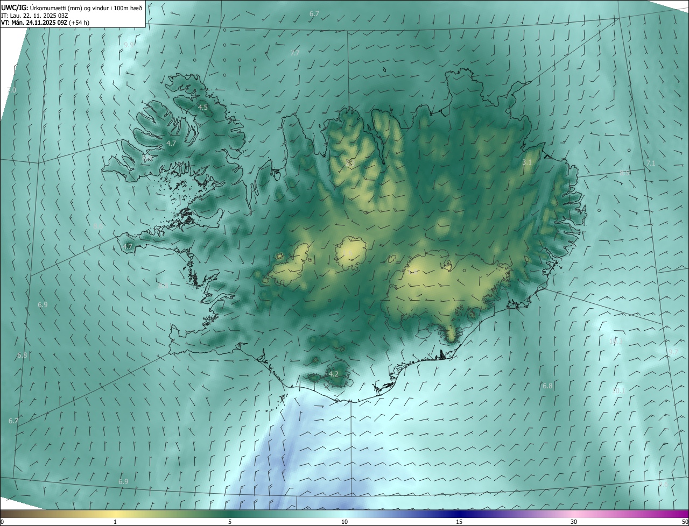
Task: Click the colorbar tick labeled 30
Action: 574,522
